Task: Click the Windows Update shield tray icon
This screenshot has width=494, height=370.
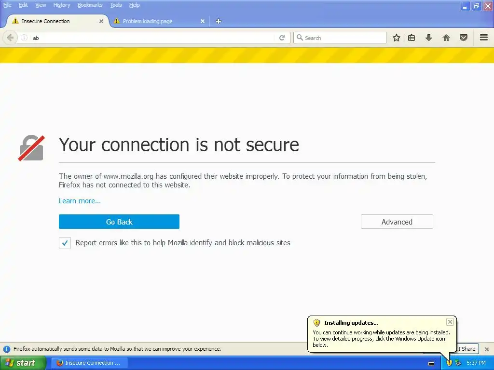Action: click(449, 363)
